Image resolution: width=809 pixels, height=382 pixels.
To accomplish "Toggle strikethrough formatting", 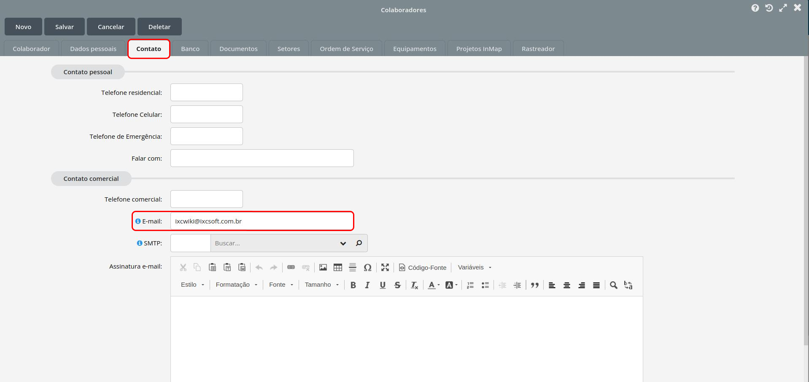I will 397,285.
